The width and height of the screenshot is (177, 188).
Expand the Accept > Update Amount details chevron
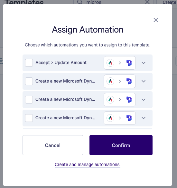point(144,63)
